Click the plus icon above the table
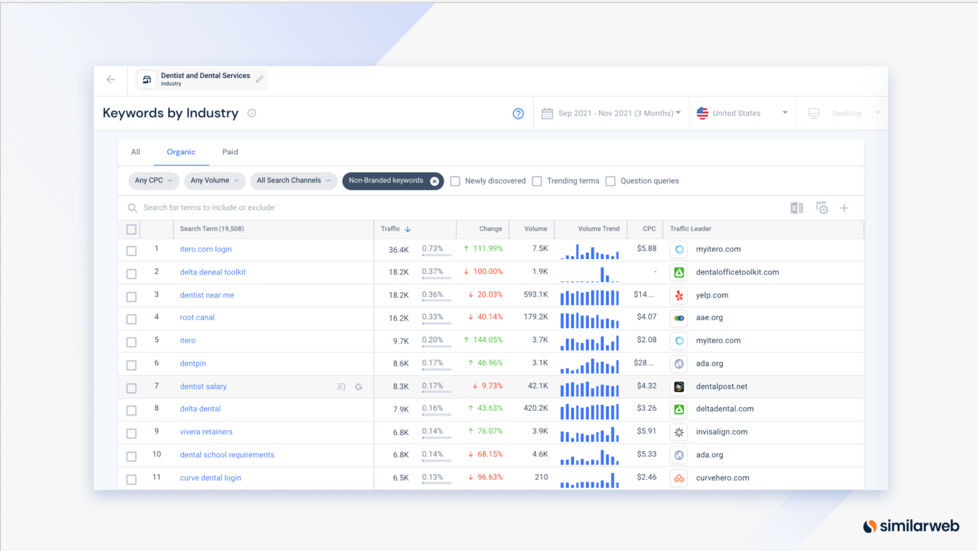Image resolution: width=978 pixels, height=551 pixels. tap(844, 208)
